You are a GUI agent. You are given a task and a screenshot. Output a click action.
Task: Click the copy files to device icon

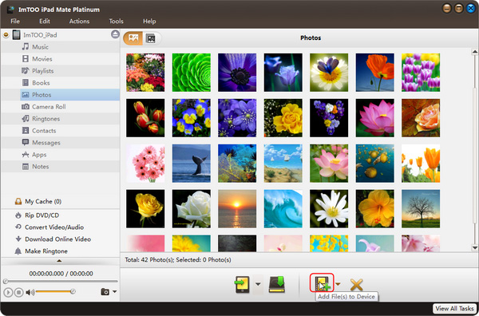pyautogui.click(x=243, y=284)
